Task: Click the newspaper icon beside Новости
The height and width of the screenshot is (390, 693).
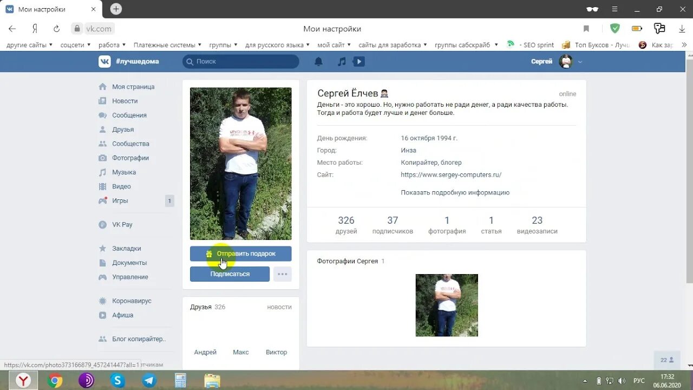Action: (102, 101)
